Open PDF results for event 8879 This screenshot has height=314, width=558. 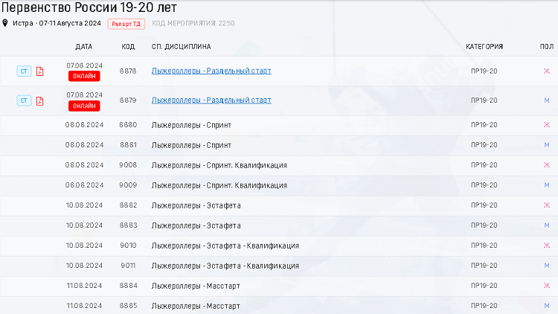point(40,100)
